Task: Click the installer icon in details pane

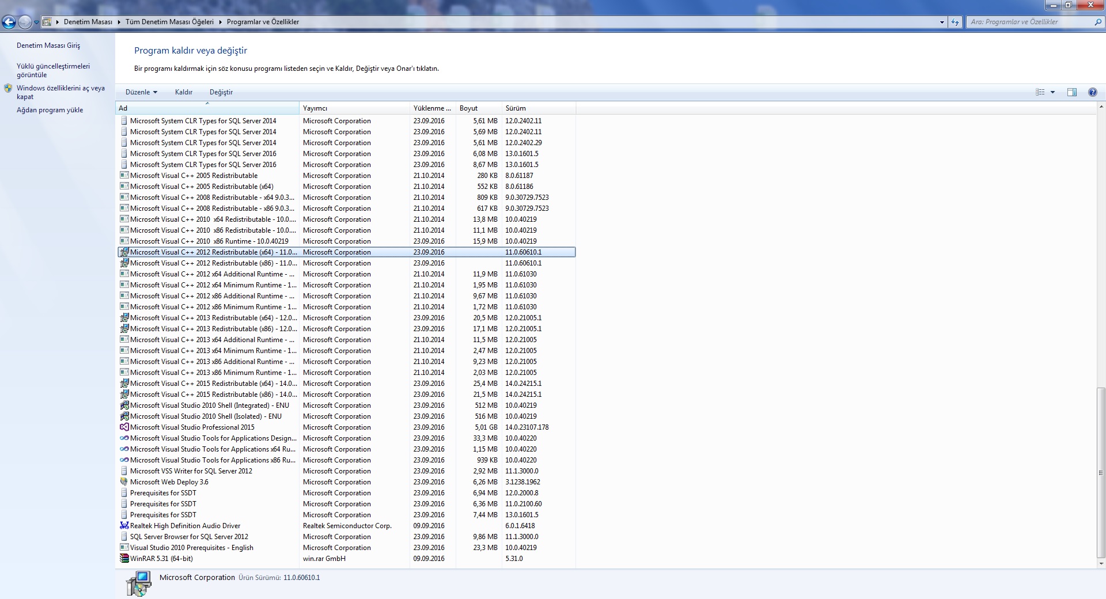Action: click(139, 583)
